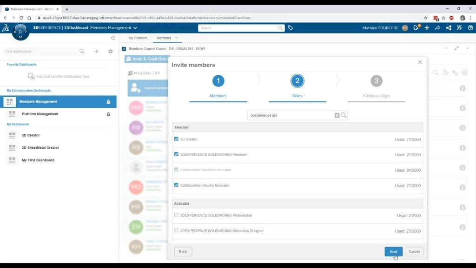The image size is (476, 268).
Task: Click the Next button
Action: point(393,252)
